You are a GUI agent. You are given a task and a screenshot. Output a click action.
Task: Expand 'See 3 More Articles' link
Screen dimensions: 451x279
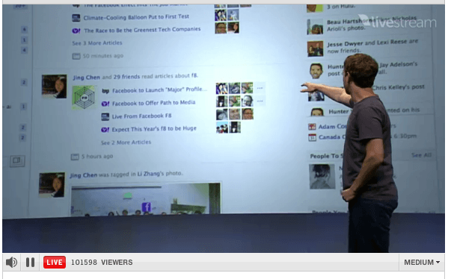pos(97,43)
